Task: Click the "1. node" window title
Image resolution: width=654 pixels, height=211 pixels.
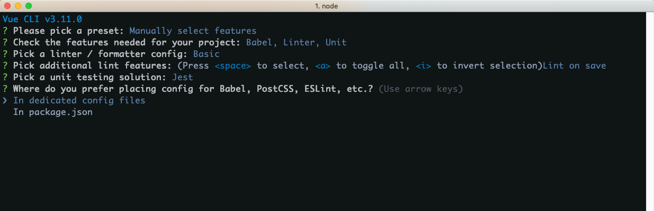Action: tap(327, 6)
